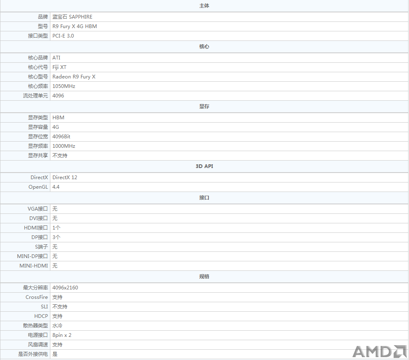
Task: Select 不支持 in the SLI row
Action: tap(60, 307)
